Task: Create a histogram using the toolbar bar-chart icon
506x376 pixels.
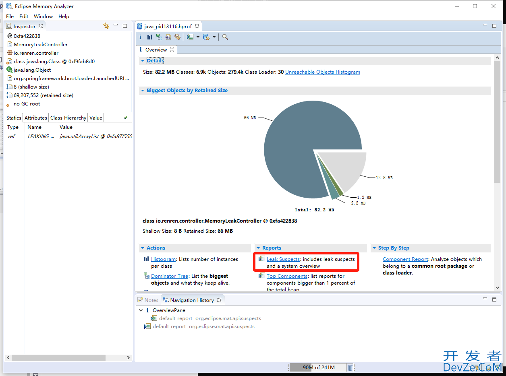Action: coord(149,37)
